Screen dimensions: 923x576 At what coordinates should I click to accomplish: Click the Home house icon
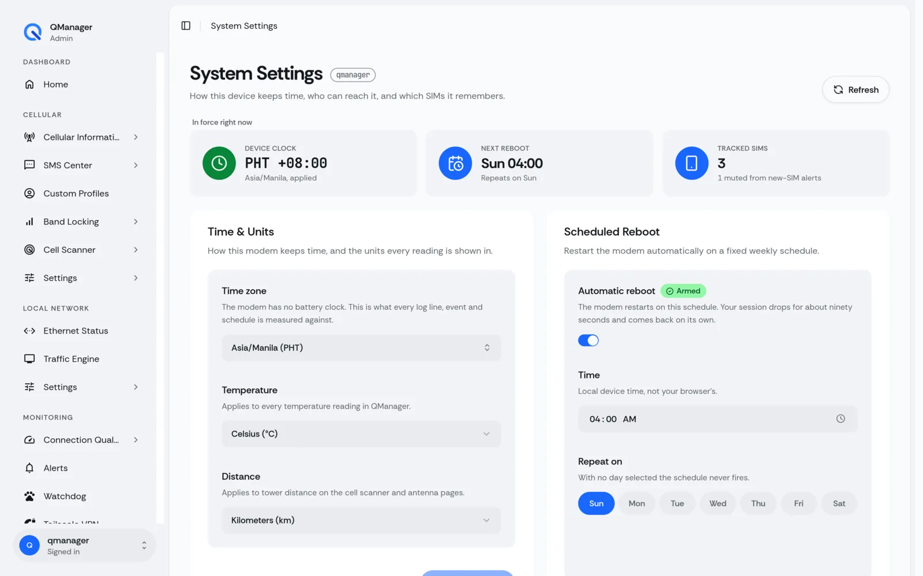(x=29, y=85)
